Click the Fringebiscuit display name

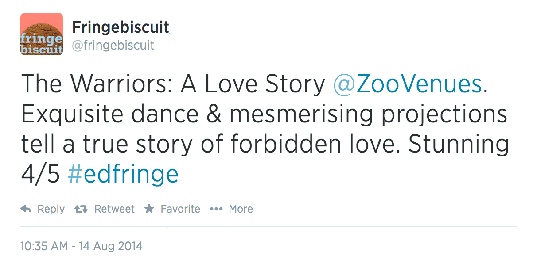pyautogui.click(x=121, y=27)
